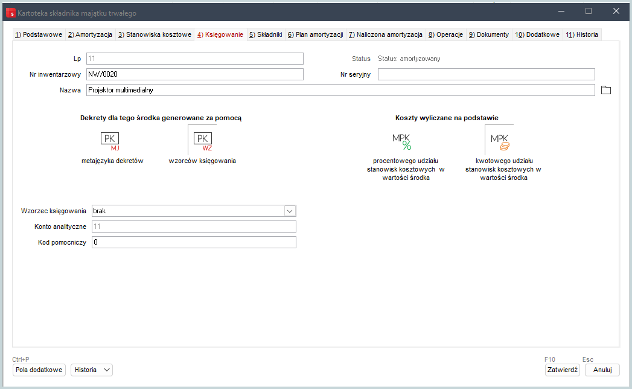Maximize the Kartoteka składnika window
The width and height of the screenshot is (632, 389).
tap(589, 11)
